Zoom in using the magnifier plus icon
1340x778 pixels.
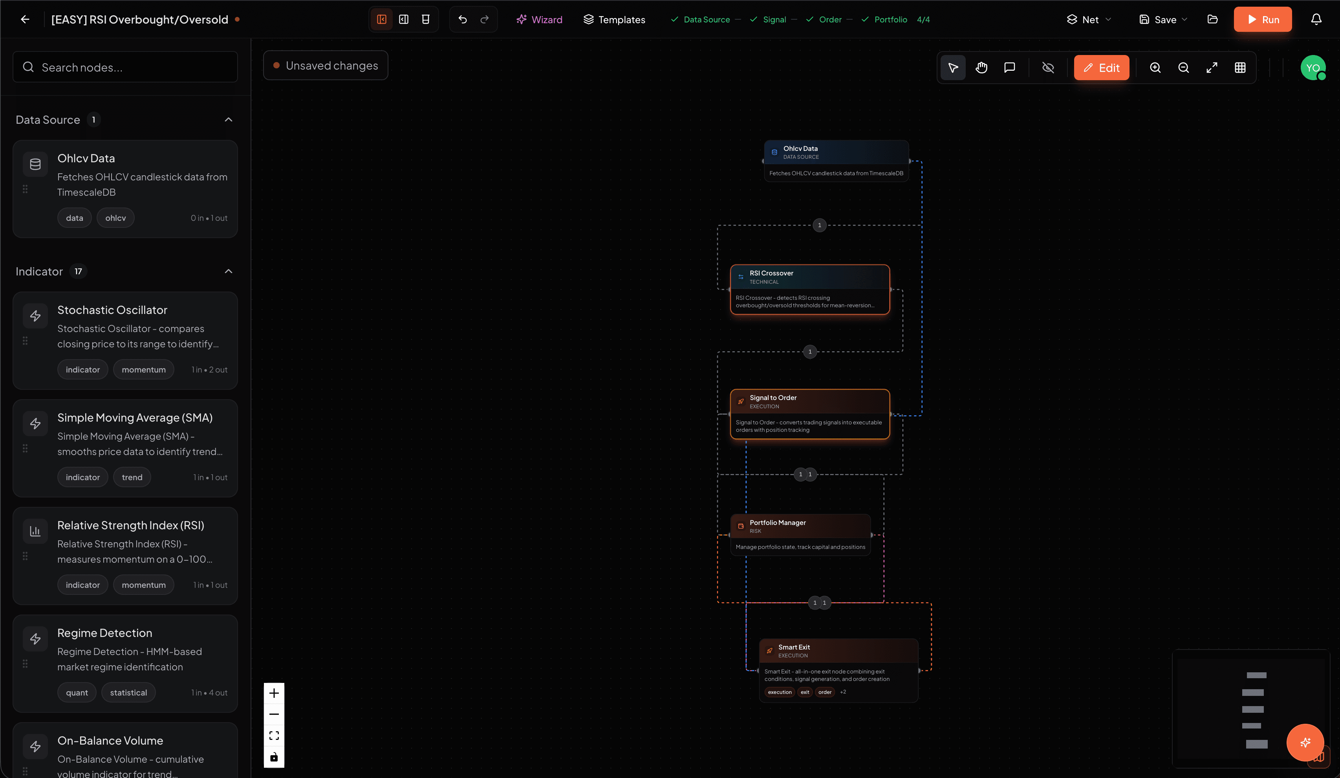pyautogui.click(x=1155, y=68)
